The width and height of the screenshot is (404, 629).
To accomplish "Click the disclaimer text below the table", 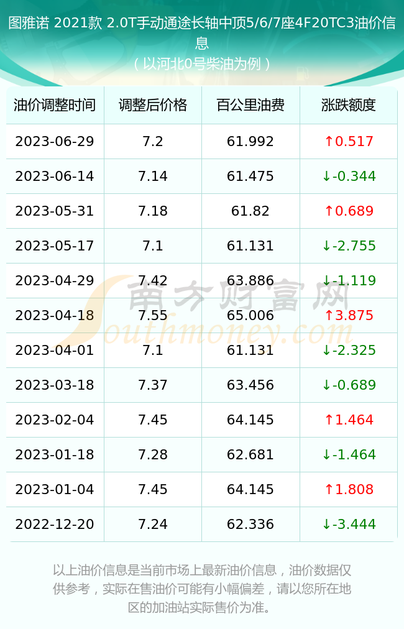I will point(202,589).
